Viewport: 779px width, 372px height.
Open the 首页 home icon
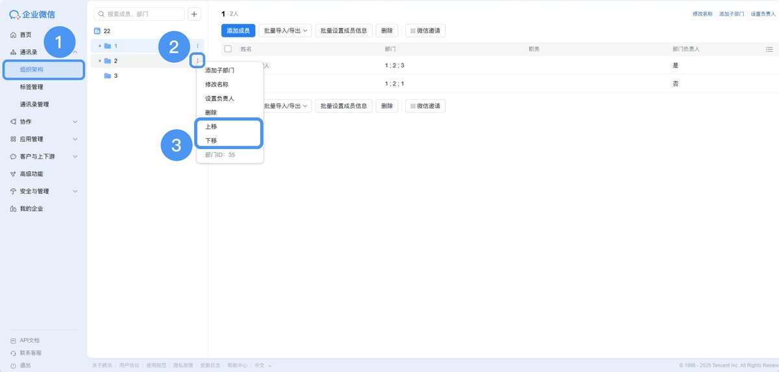pos(14,34)
